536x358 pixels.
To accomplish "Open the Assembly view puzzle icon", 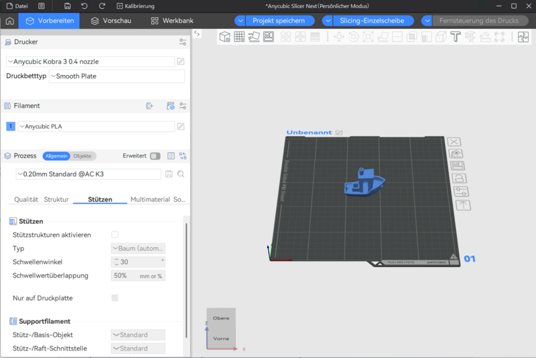I will [523, 37].
